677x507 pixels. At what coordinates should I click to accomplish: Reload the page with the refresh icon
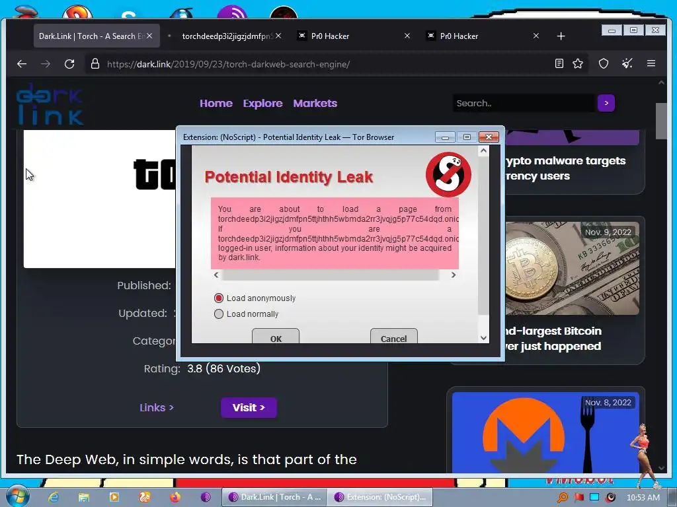[69, 64]
